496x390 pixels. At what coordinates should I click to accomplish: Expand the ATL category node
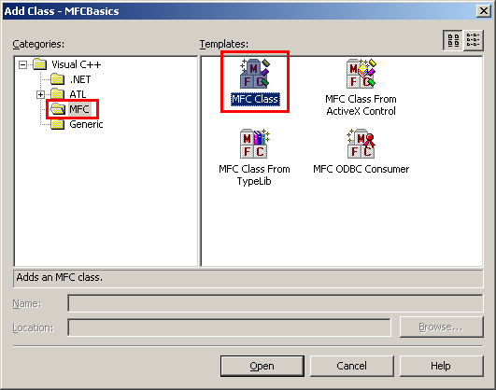tap(40, 94)
